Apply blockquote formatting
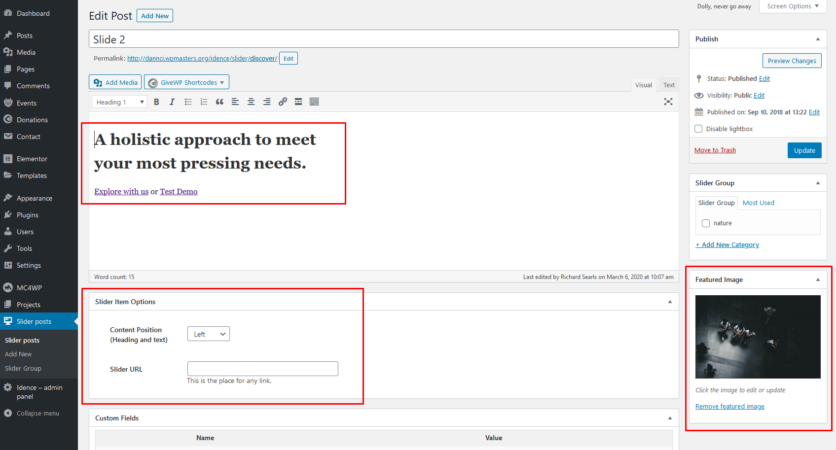Screen dimensions: 836x450 click(219, 102)
